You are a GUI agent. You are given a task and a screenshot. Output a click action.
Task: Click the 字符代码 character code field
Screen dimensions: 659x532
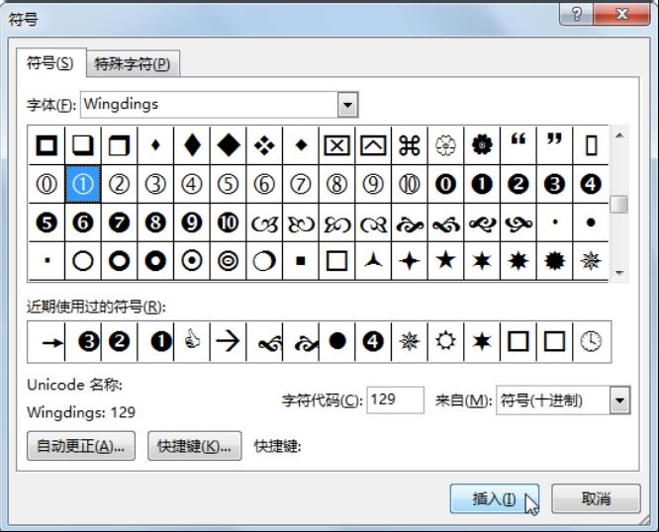point(395,399)
